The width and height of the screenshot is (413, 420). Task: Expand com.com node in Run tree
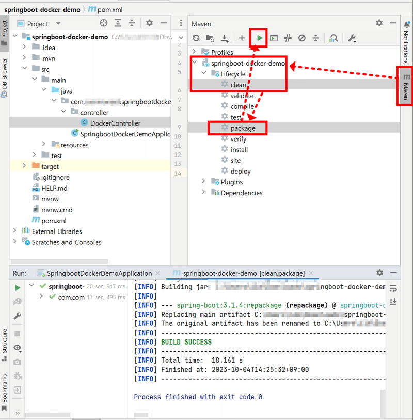pyautogui.click(x=41, y=296)
